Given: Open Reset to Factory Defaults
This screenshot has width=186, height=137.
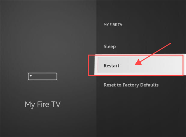Looking at the screenshot, I should click(131, 85).
